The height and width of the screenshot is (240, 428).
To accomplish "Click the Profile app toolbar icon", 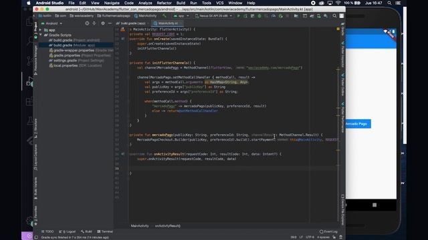I will point(274,16).
